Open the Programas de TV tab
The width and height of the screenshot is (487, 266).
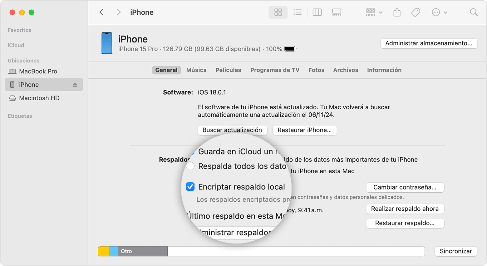tap(275, 70)
